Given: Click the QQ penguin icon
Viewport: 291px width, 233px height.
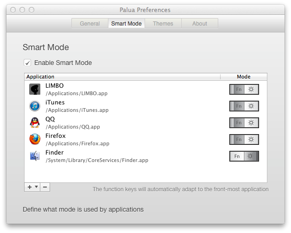Looking at the screenshot, I should point(35,123).
